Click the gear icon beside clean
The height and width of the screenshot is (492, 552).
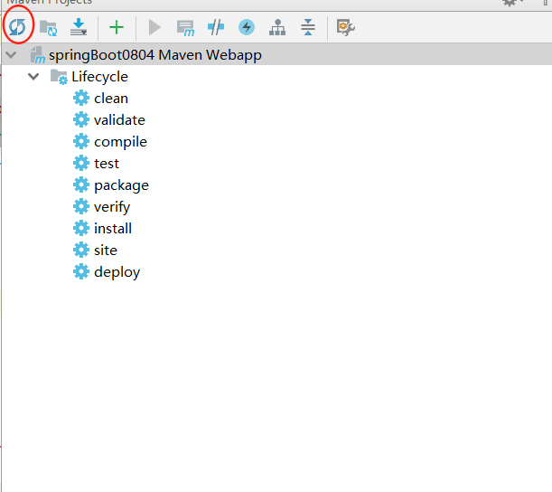pyautogui.click(x=81, y=98)
